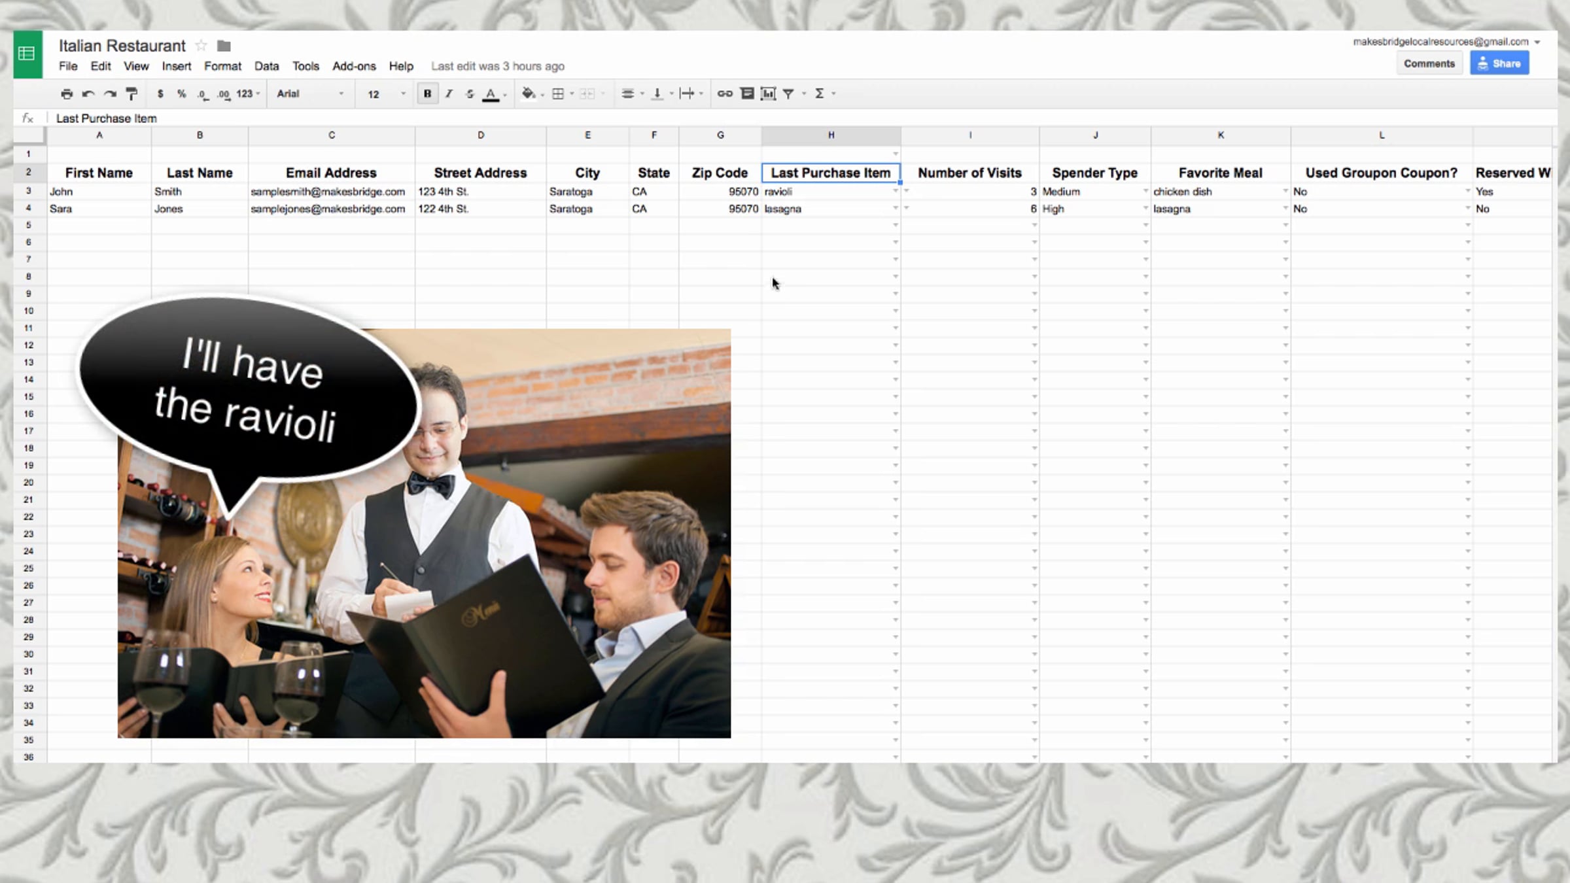Toggle Italic formatting
Screen dimensions: 1570x883
449,94
